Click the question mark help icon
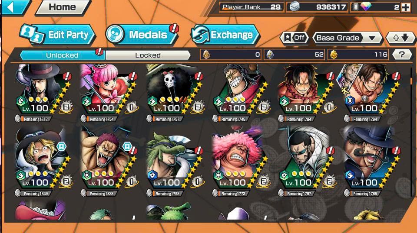 point(402,55)
